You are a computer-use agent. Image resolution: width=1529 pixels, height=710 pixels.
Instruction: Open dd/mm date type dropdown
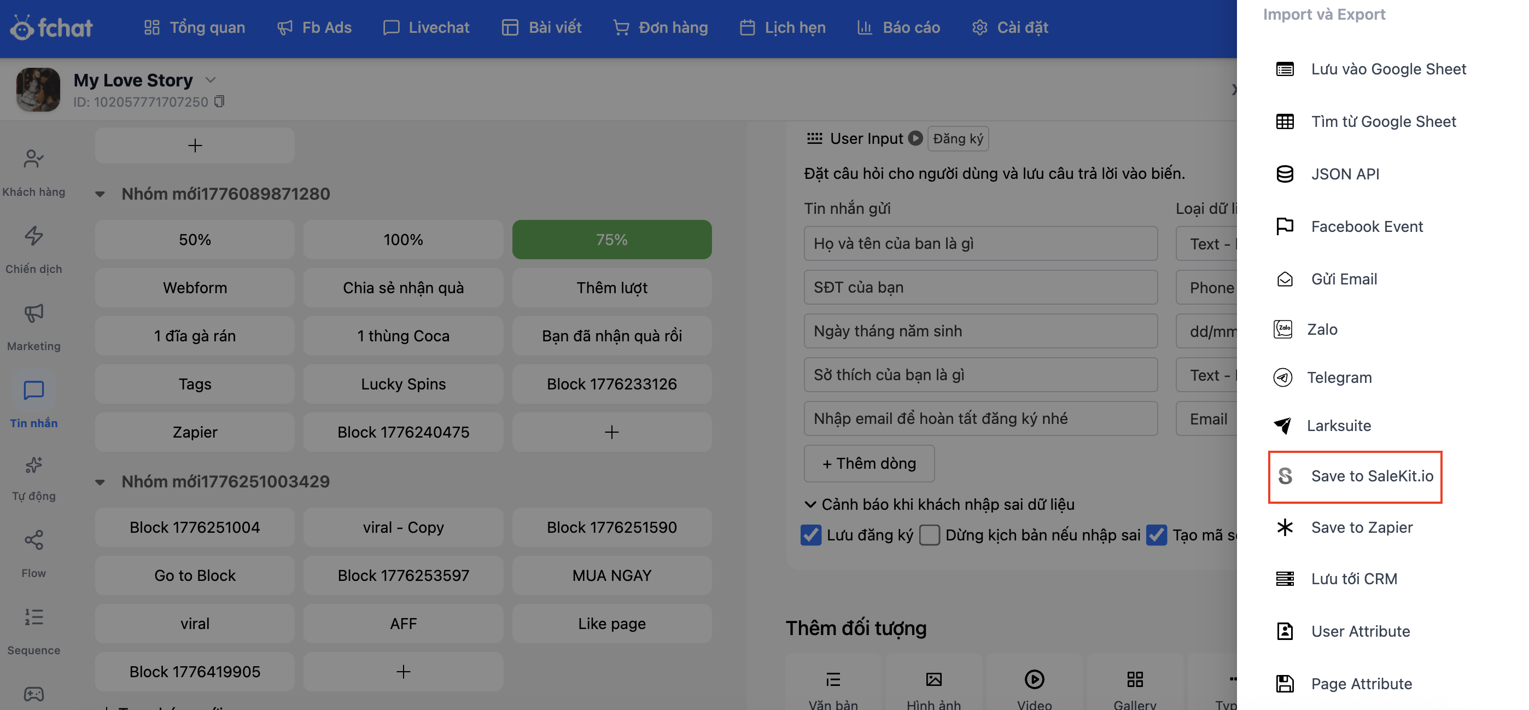point(1207,331)
